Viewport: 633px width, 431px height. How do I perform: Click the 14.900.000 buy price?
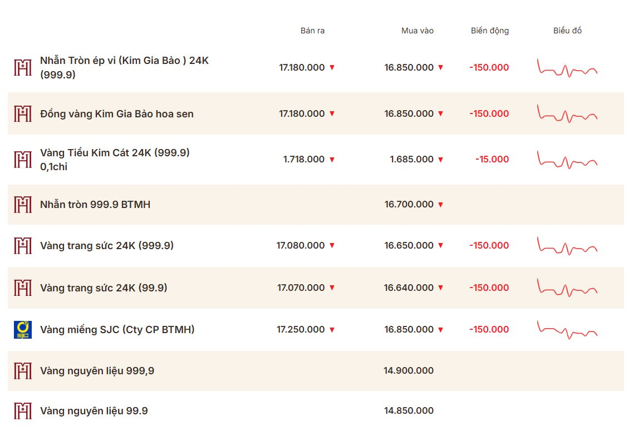point(409,371)
